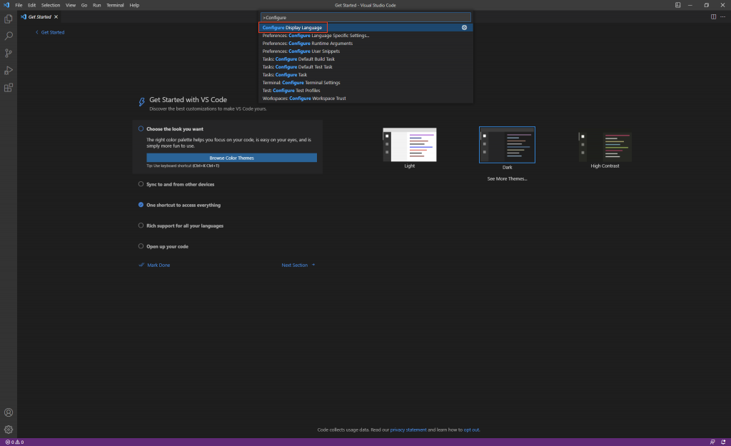Image resolution: width=731 pixels, height=446 pixels.
Task: Toggle the layout icon in title bar
Action: (x=678, y=5)
